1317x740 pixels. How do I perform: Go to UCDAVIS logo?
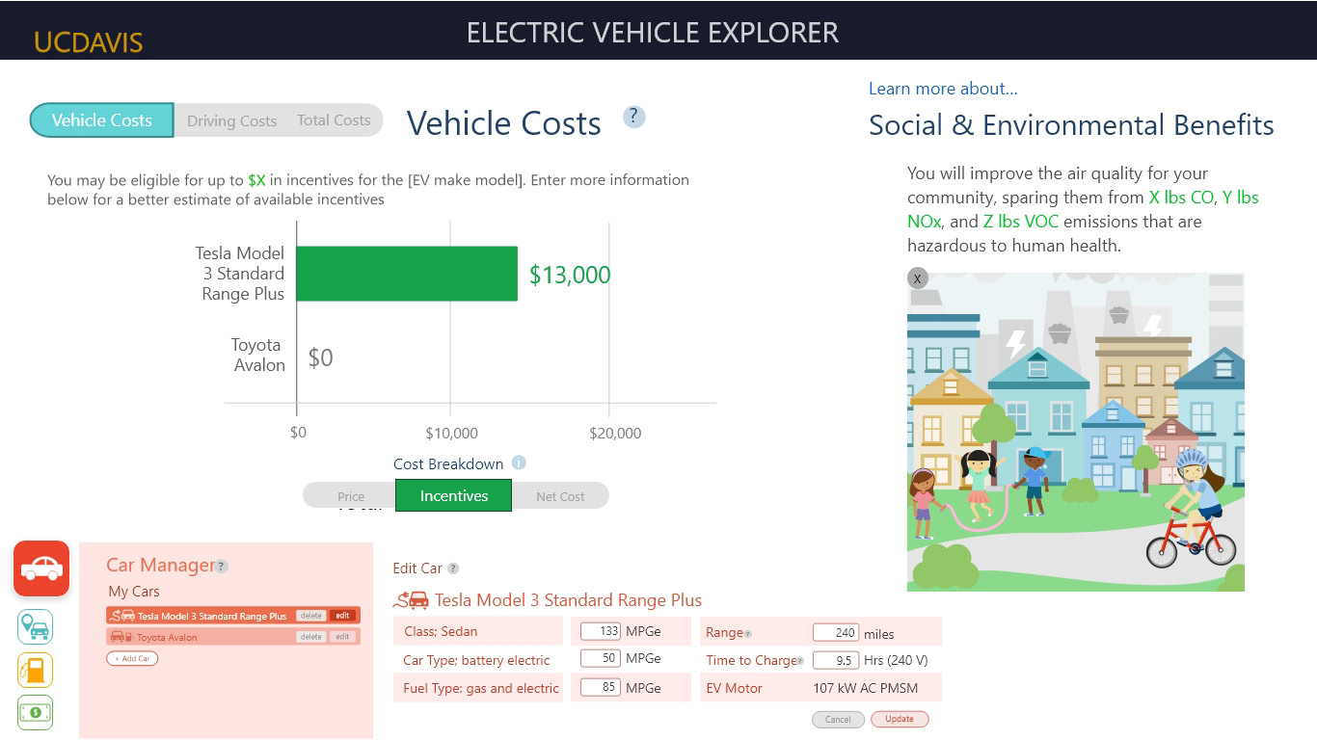click(x=88, y=41)
